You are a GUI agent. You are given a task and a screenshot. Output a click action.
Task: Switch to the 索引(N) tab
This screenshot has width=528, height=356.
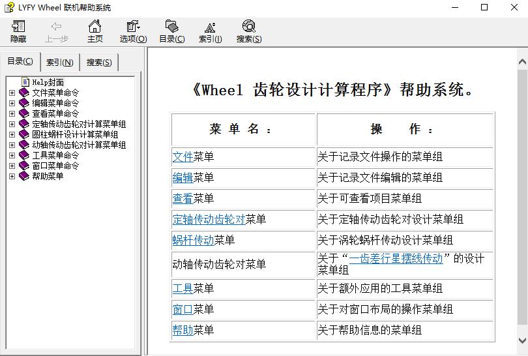[x=59, y=63]
